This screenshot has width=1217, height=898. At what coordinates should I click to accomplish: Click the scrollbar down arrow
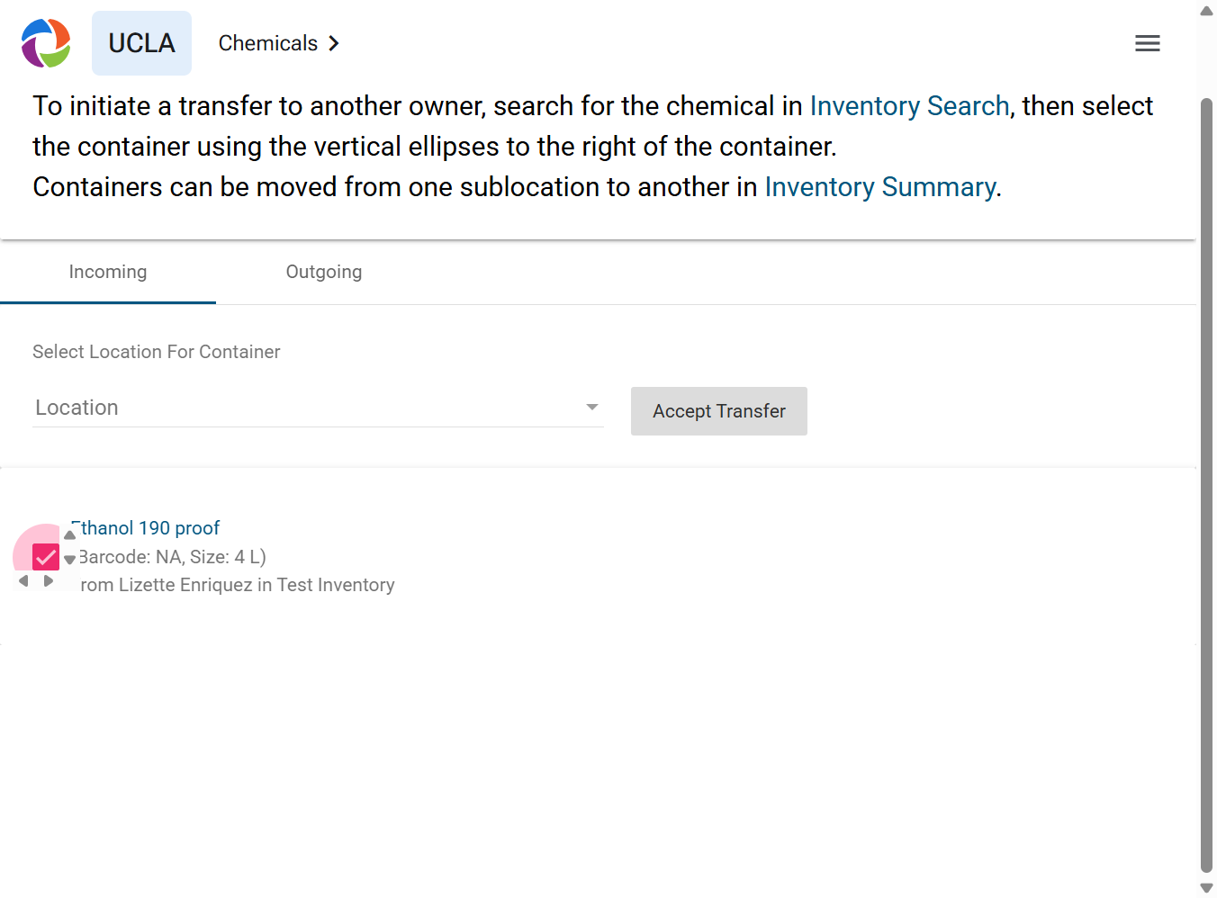[x=1207, y=888]
